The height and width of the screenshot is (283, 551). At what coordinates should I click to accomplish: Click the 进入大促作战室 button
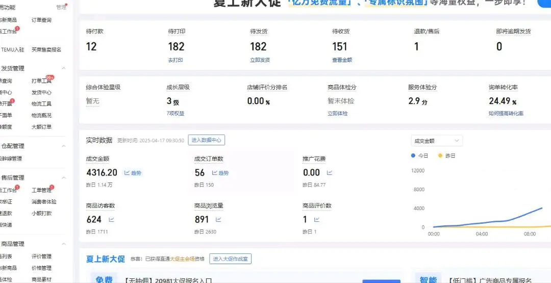[x=230, y=259]
